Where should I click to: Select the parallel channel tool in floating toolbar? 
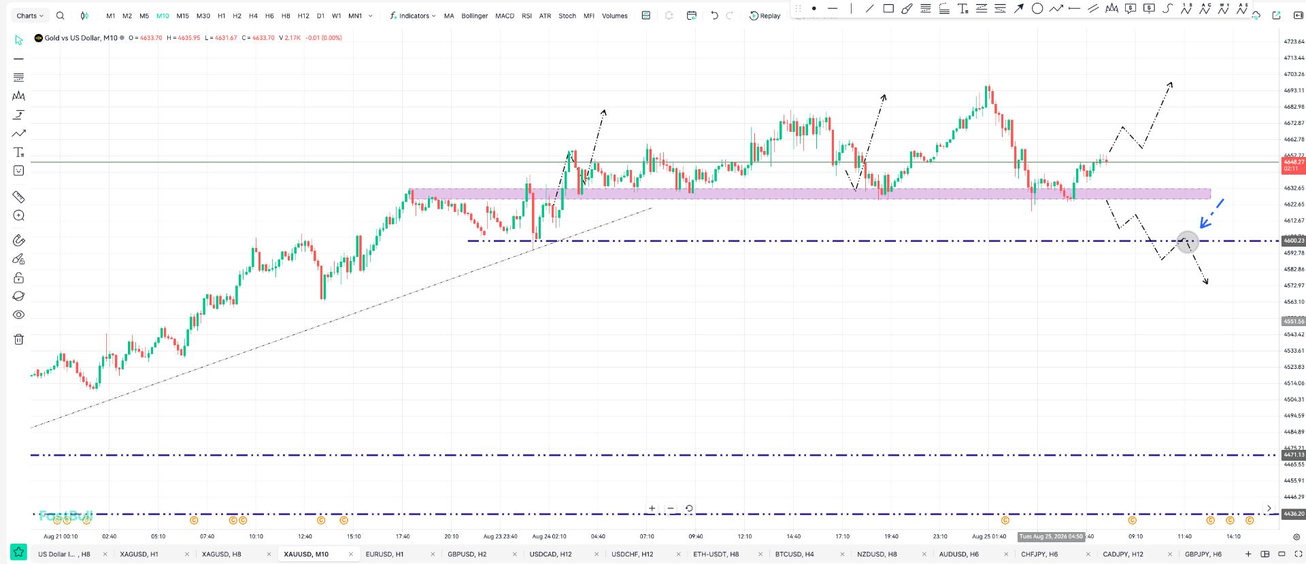coord(1093,9)
